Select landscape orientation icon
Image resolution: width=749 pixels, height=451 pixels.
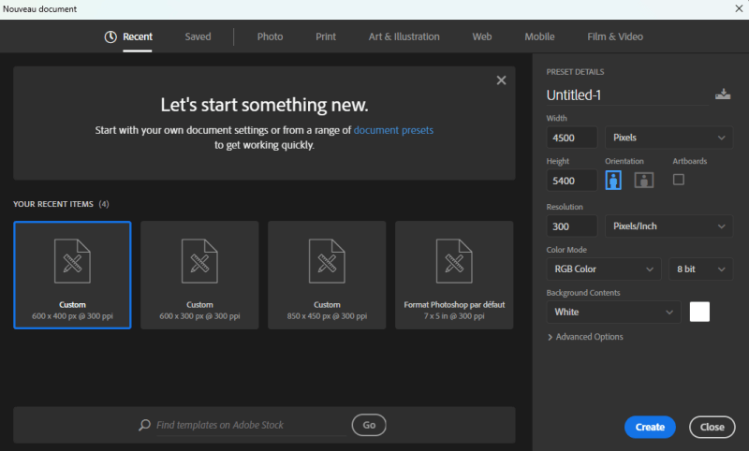tap(643, 180)
